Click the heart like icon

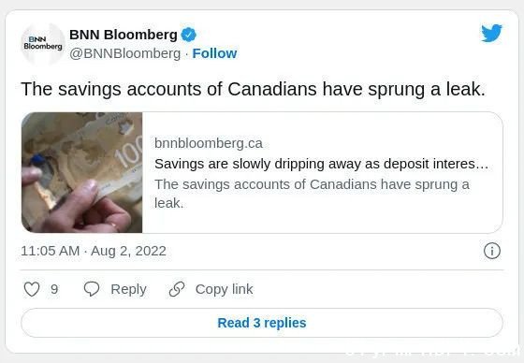(x=32, y=289)
